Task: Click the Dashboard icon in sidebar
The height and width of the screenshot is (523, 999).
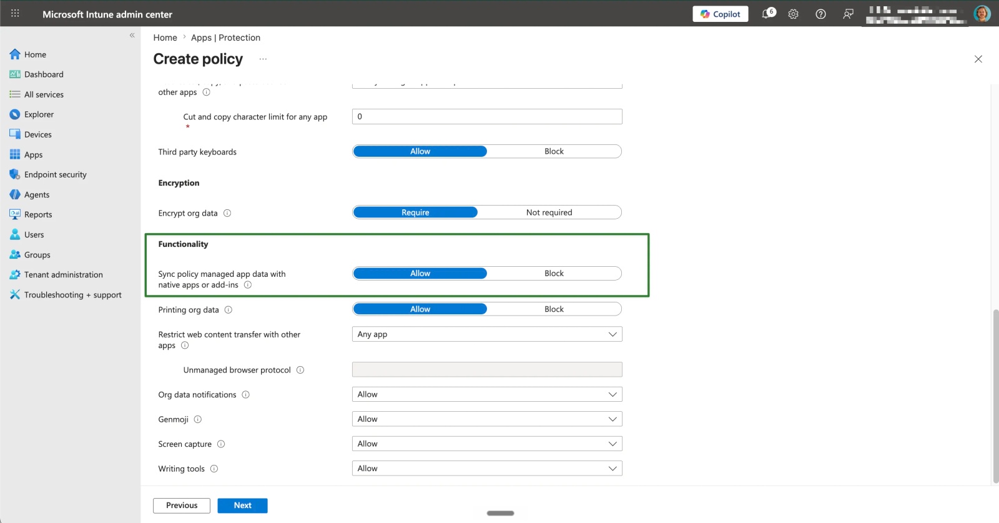Action: tap(15, 74)
